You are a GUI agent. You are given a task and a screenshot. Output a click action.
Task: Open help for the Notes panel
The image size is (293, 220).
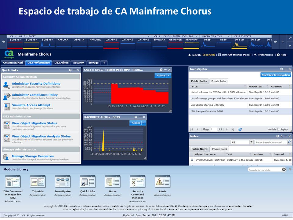(278, 136)
